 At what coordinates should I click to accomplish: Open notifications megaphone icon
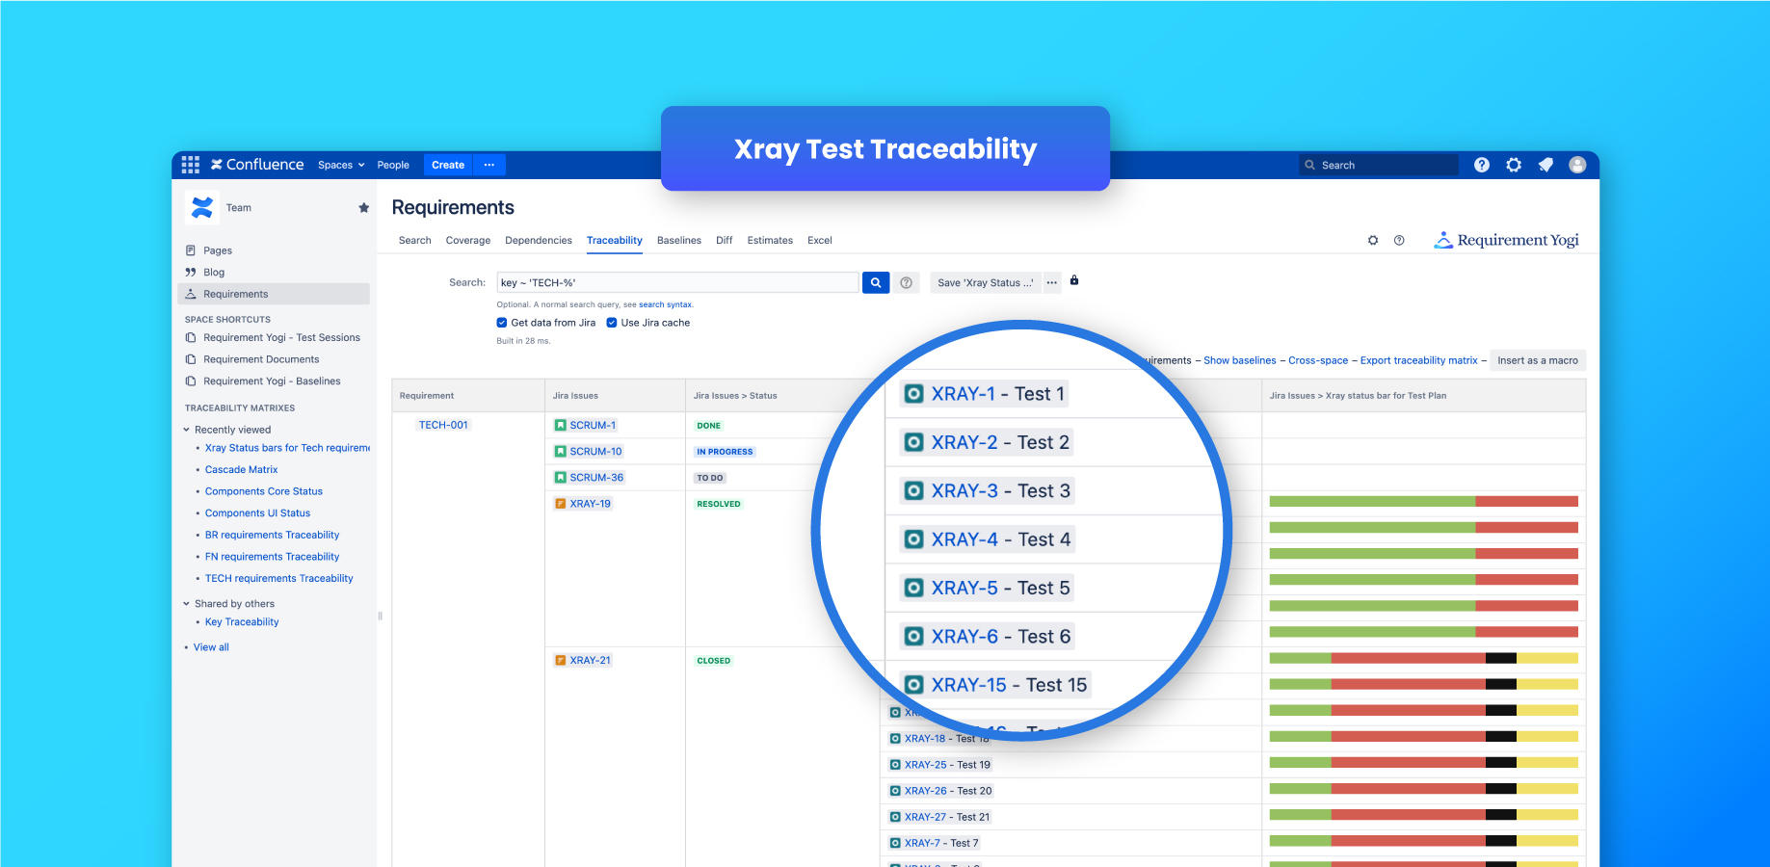click(1545, 165)
